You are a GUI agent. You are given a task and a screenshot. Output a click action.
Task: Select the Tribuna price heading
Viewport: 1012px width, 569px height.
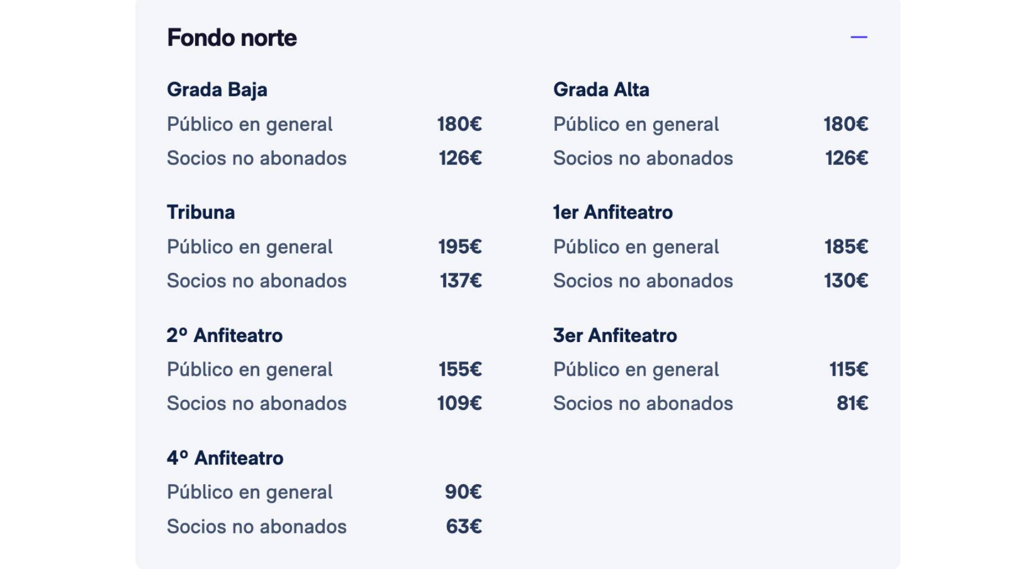pos(201,212)
